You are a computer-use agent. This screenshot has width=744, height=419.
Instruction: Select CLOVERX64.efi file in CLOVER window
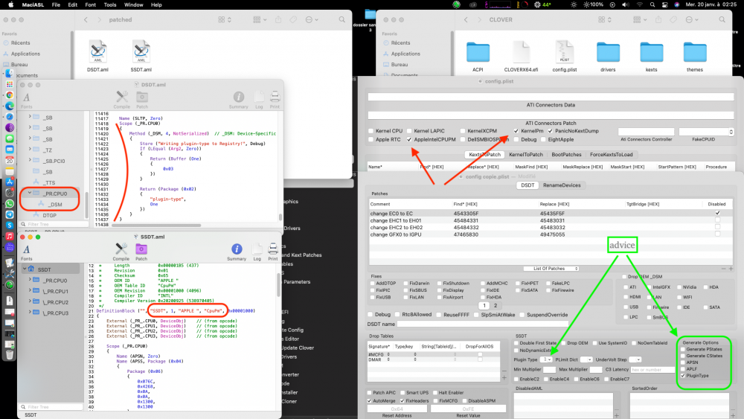pyautogui.click(x=521, y=56)
